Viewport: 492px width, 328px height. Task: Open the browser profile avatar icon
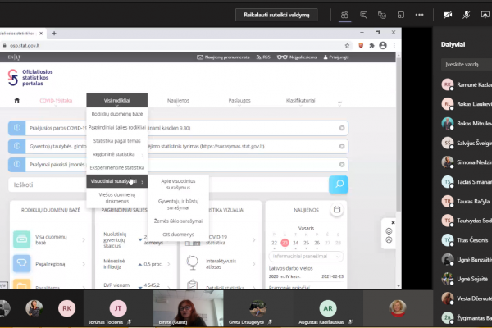pyautogui.click(x=383, y=46)
